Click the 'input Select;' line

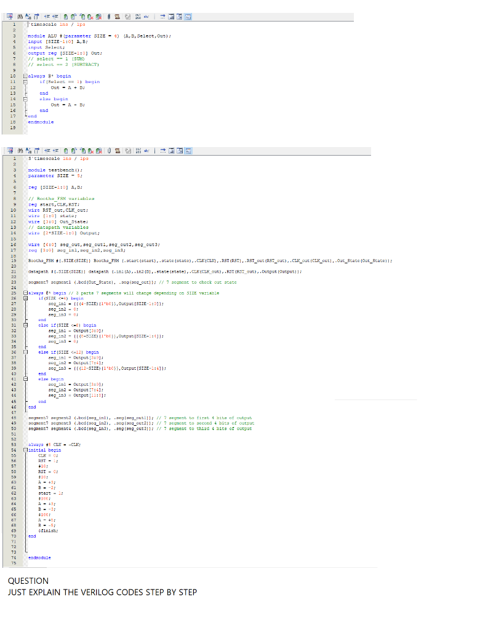tap(46, 47)
